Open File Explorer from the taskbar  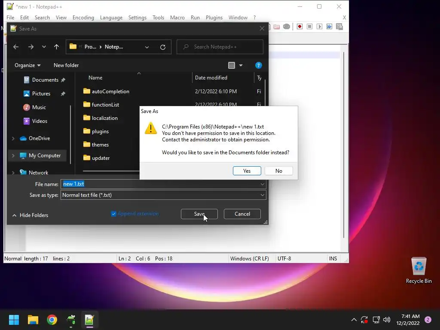(33, 320)
